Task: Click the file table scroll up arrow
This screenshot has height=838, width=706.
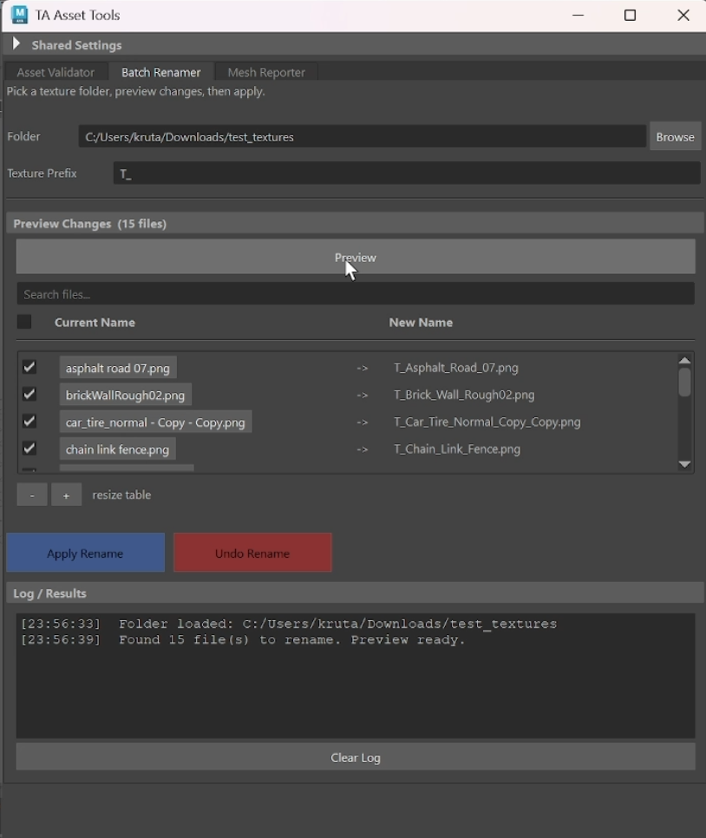Action: coord(684,360)
